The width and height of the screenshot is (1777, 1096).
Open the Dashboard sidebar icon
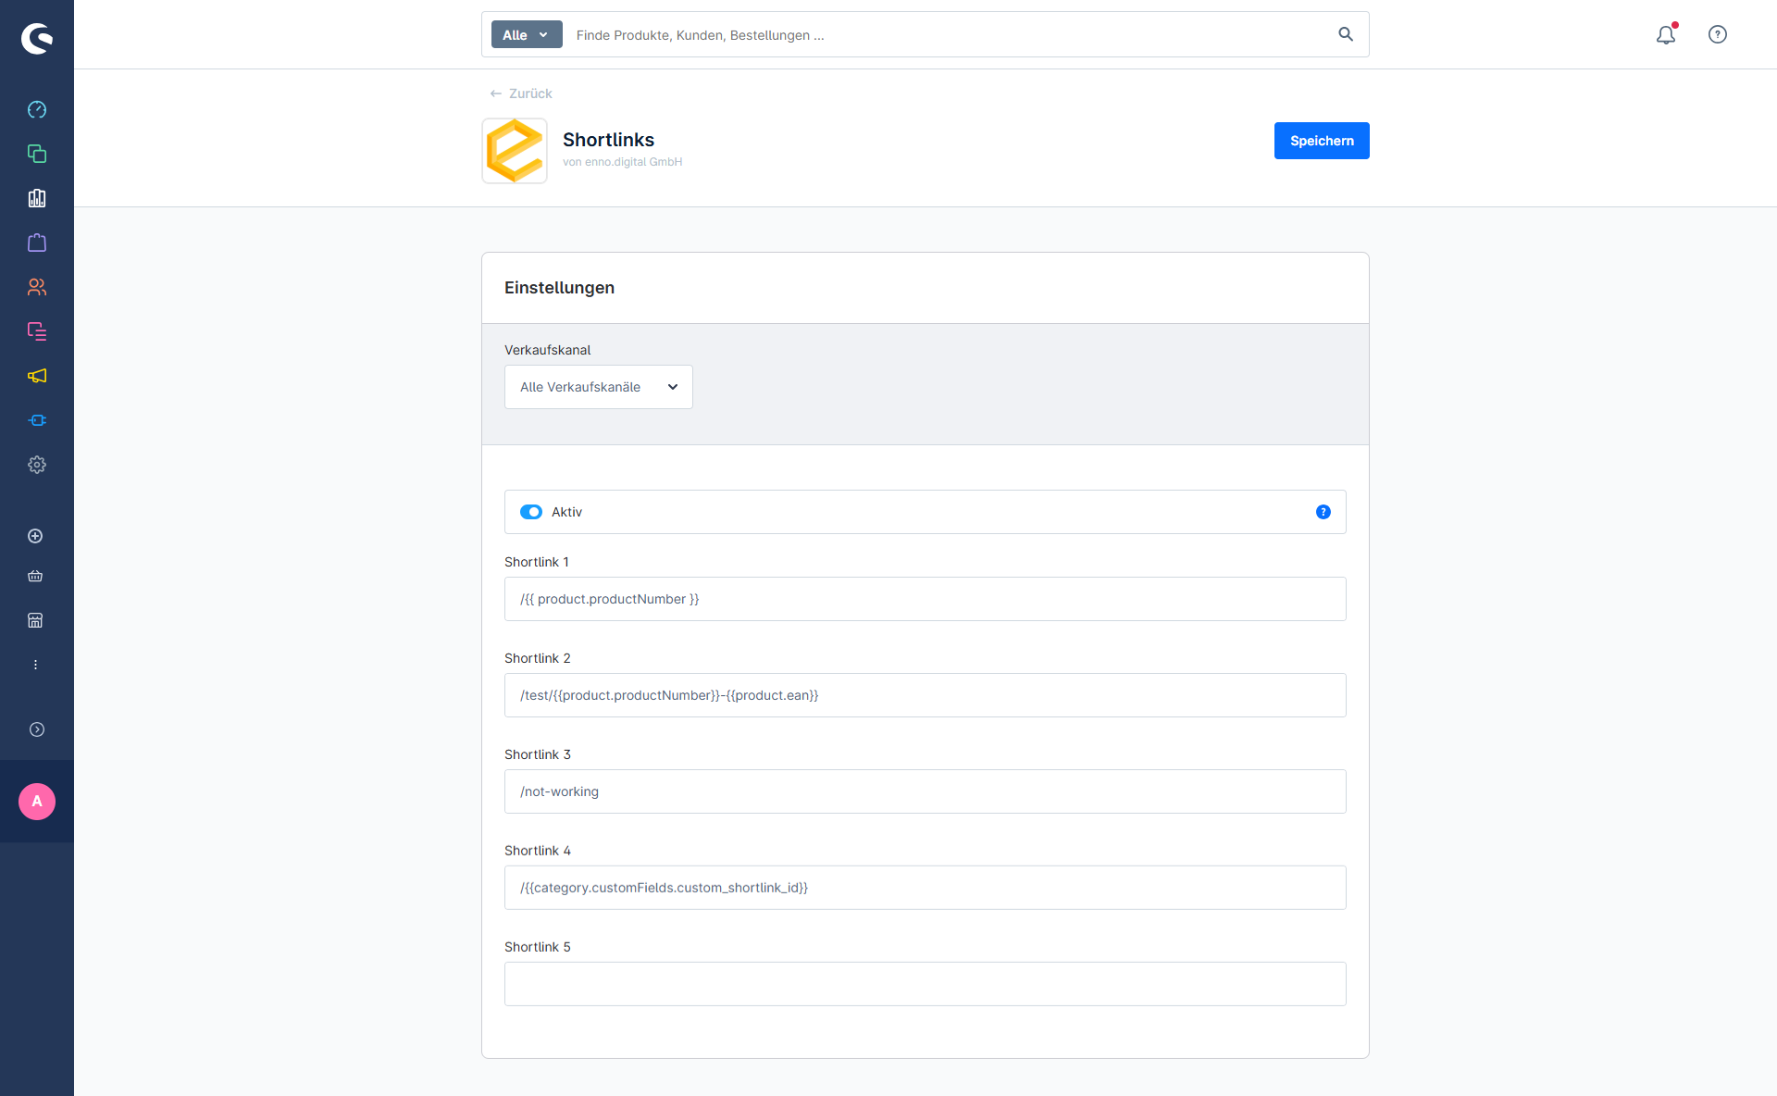pyautogui.click(x=37, y=110)
